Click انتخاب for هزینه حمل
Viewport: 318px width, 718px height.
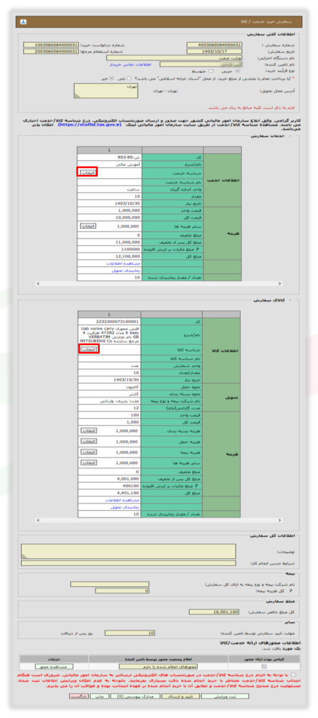point(88,441)
